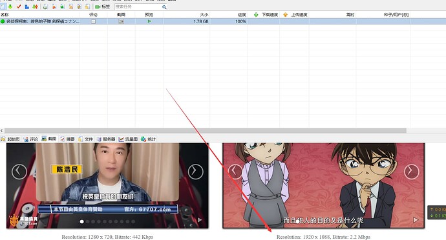
Task: Switch to the 服务器 tab
Action: point(106,139)
